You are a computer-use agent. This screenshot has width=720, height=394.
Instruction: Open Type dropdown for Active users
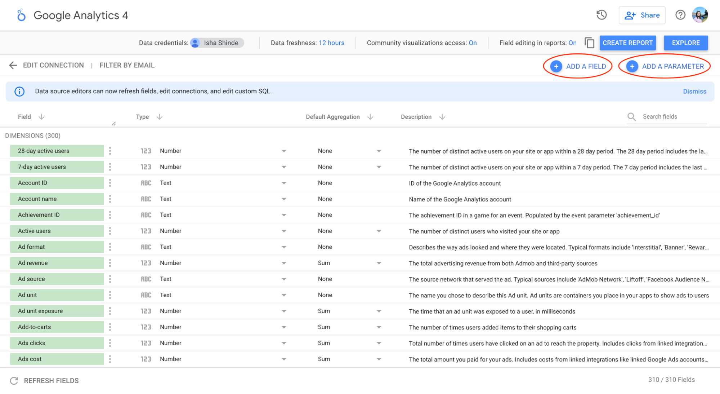tap(284, 231)
